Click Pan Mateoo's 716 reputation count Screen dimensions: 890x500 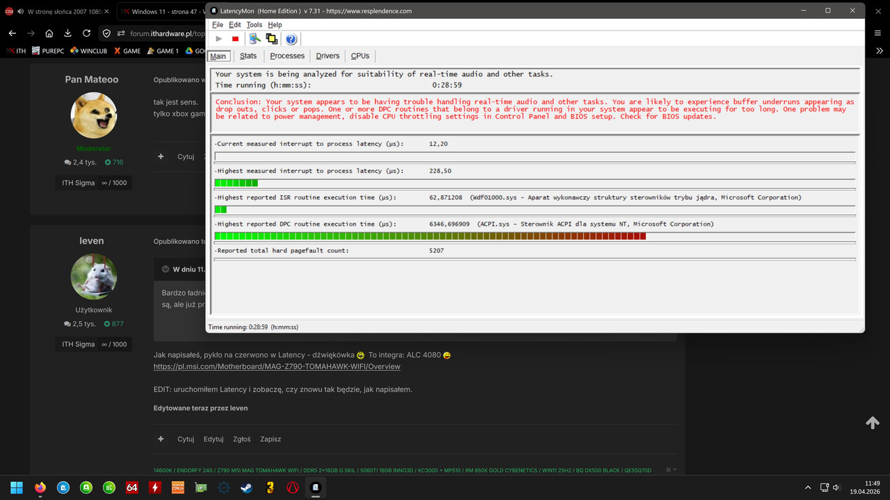click(x=113, y=162)
